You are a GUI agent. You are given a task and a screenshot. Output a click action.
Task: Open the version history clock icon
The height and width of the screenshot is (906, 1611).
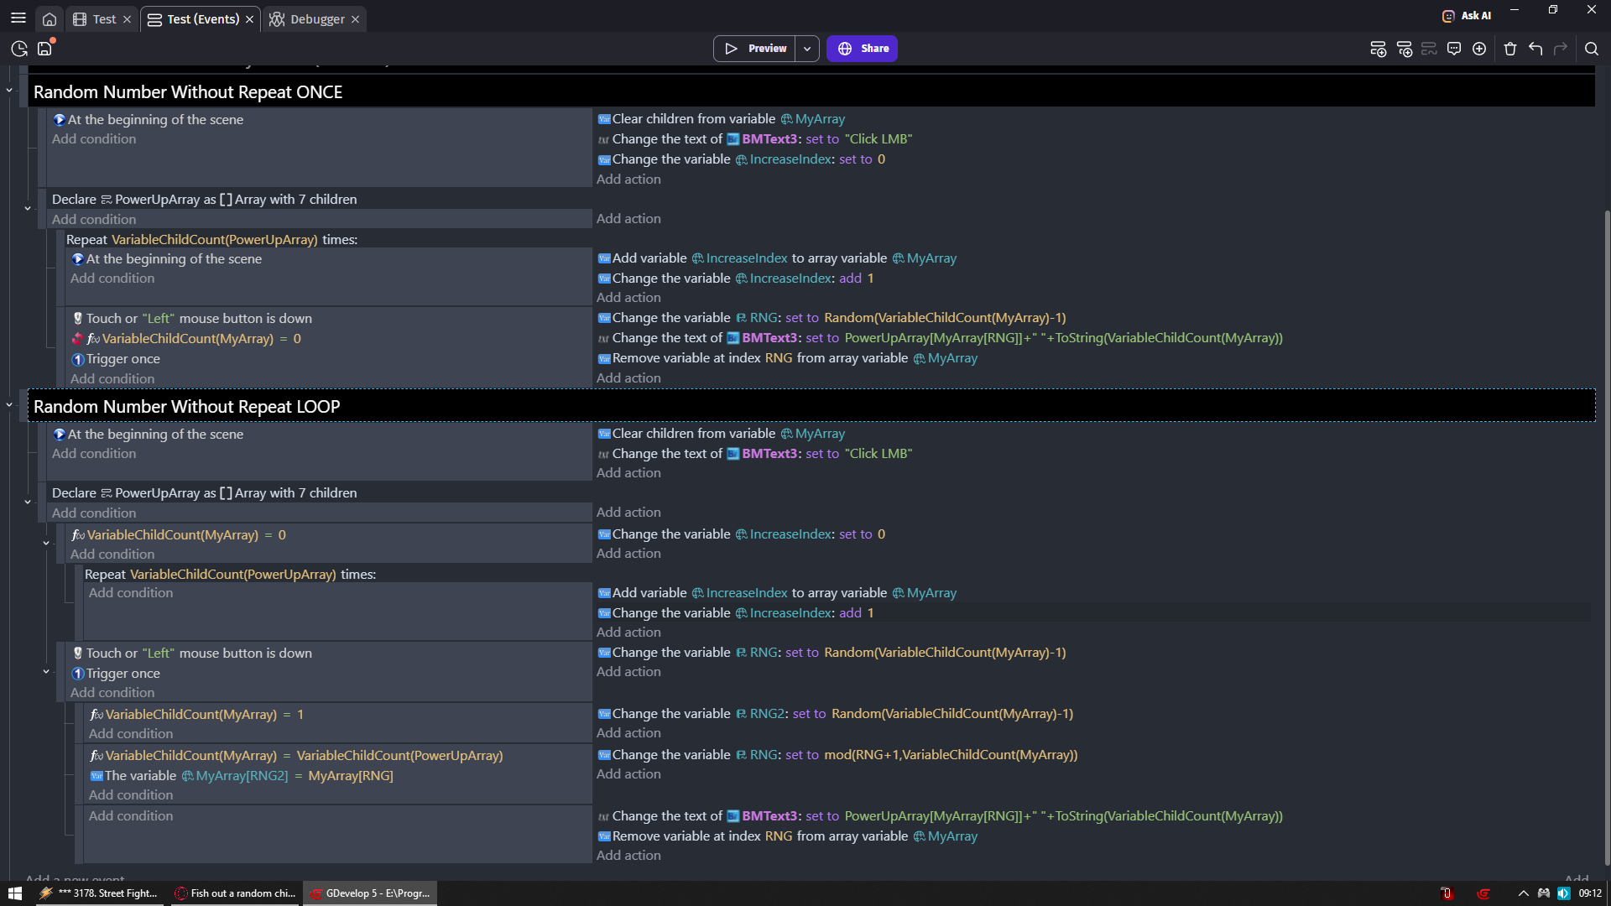(19, 49)
